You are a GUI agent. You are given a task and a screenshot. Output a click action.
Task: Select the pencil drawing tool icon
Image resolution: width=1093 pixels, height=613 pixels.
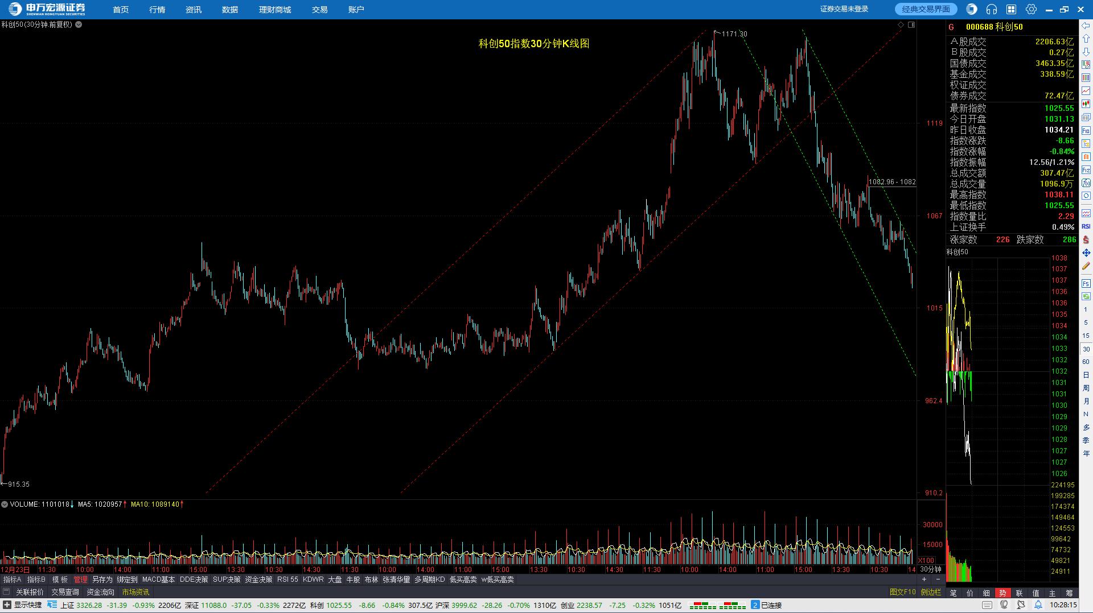point(1086,266)
